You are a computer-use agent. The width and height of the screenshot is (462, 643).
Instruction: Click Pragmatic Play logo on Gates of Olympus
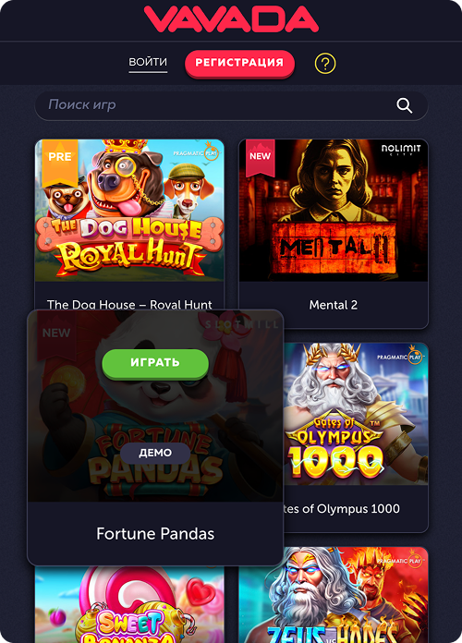[400, 355]
